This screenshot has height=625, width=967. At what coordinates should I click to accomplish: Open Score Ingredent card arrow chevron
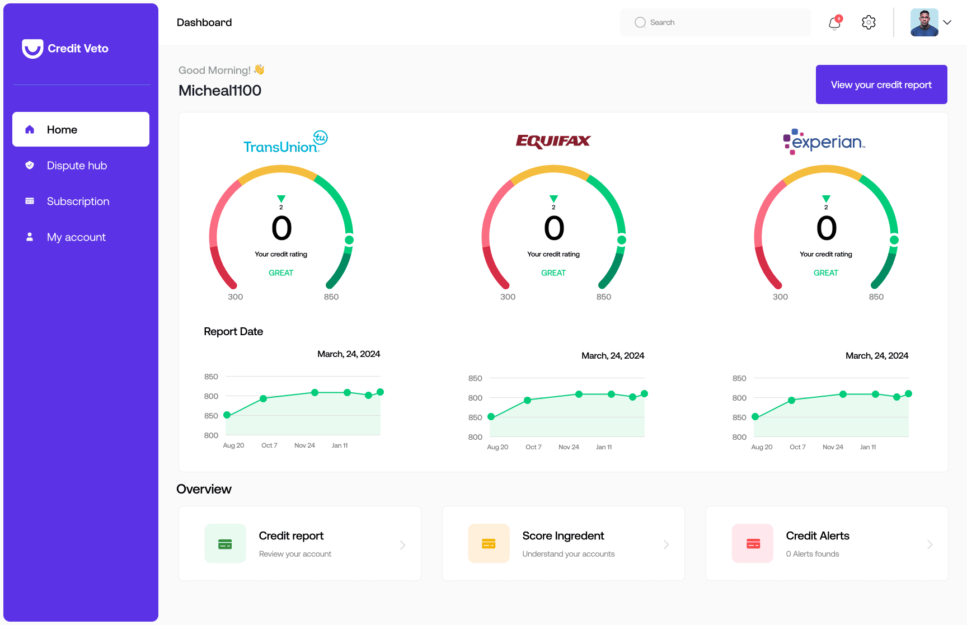(x=666, y=544)
